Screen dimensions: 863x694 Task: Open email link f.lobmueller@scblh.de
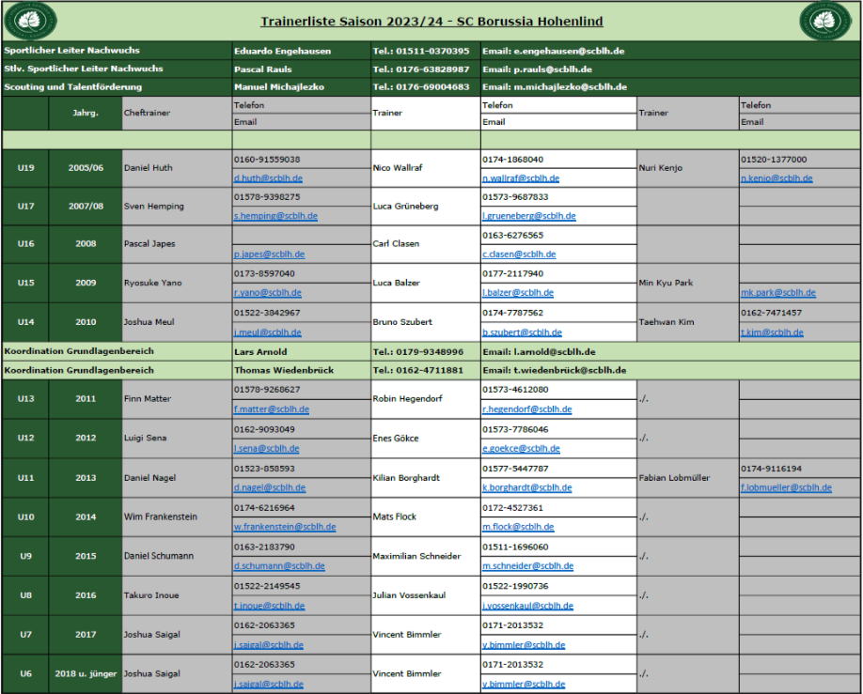pyautogui.click(x=786, y=487)
